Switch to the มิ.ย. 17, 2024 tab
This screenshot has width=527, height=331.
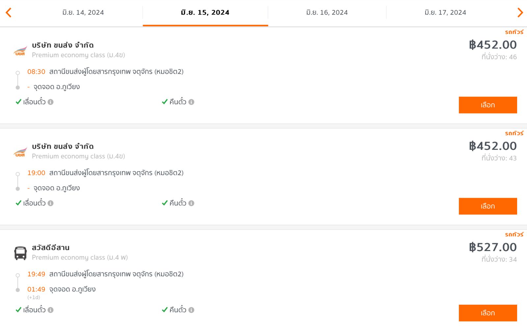click(445, 13)
